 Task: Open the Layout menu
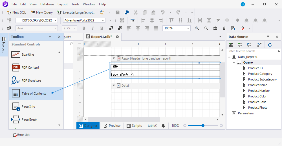pyautogui.click(x=63, y=4)
